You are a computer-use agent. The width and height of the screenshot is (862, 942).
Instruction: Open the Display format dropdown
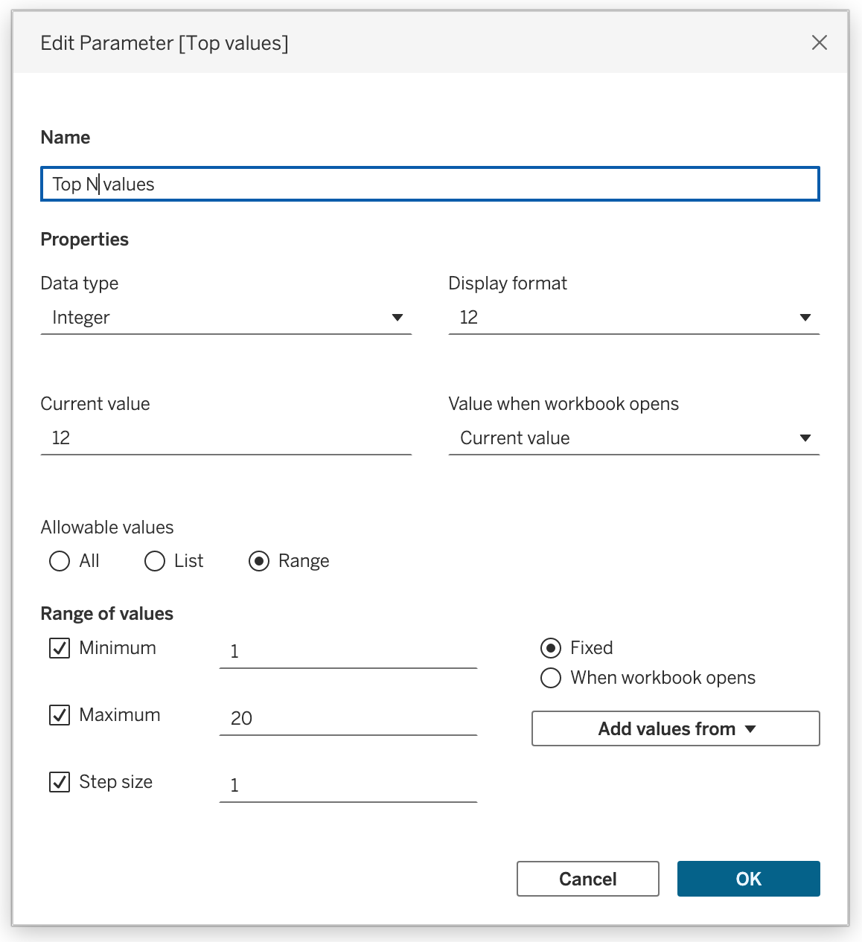[x=633, y=318]
